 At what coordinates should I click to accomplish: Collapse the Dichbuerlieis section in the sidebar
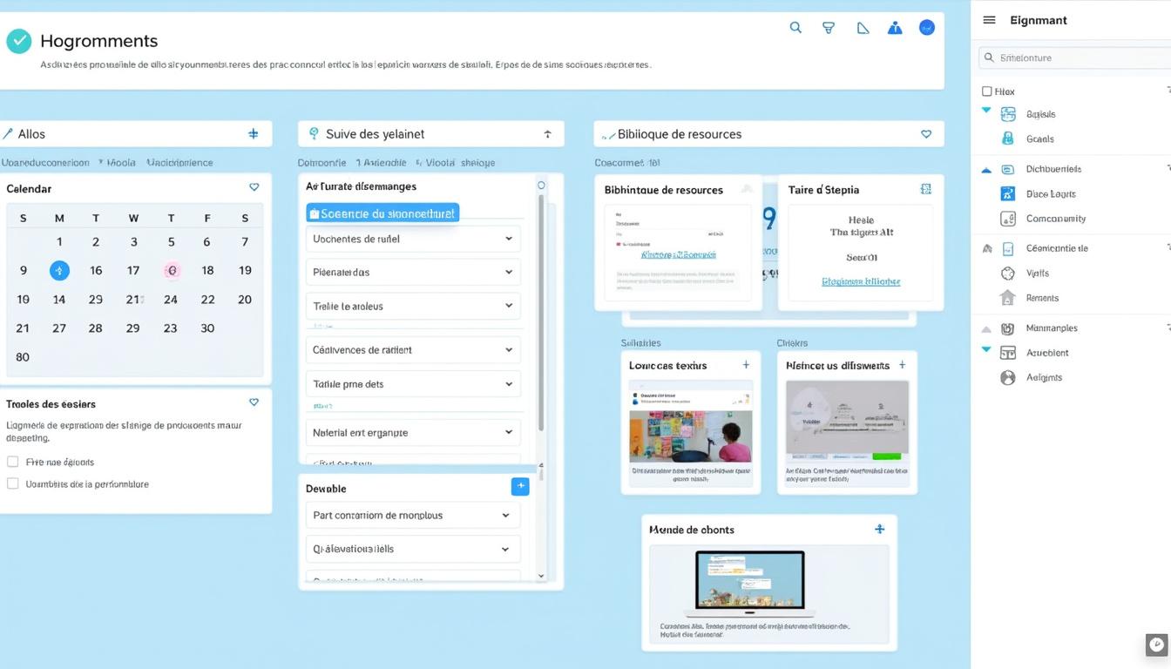point(985,168)
